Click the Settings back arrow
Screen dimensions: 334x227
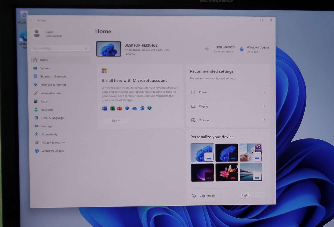tap(31, 20)
